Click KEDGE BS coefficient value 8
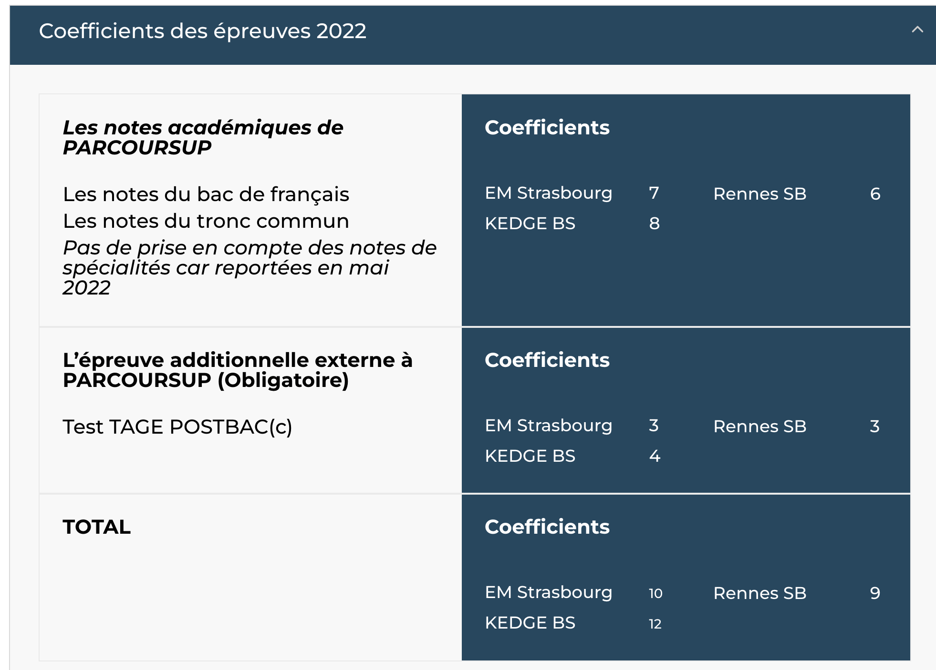 (654, 223)
